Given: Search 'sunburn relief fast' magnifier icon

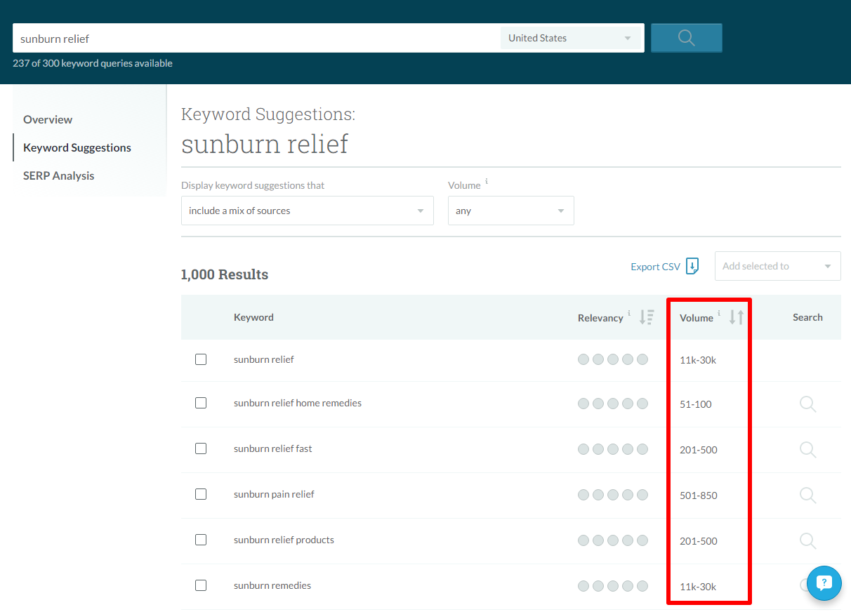Looking at the screenshot, I should coord(807,449).
